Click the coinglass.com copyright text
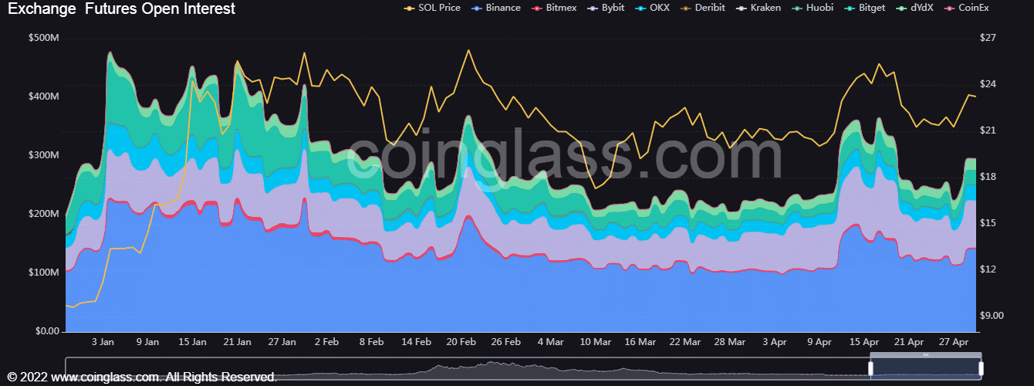This screenshot has width=1034, height=386. point(142,377)
